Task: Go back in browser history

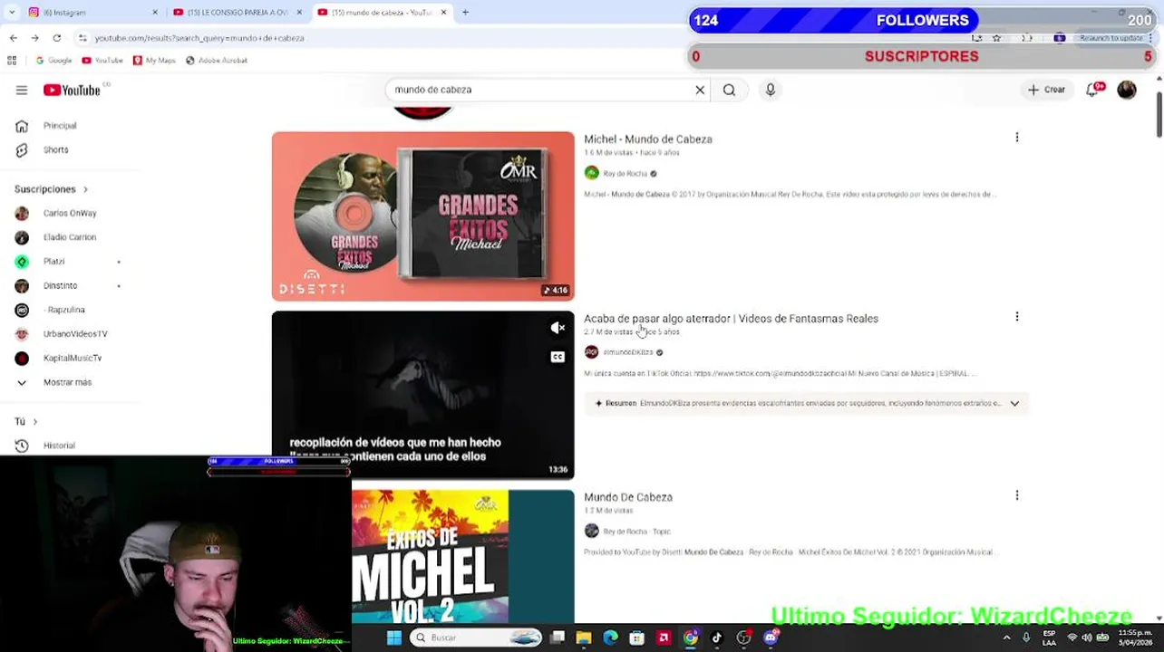Action: [13, 38]
